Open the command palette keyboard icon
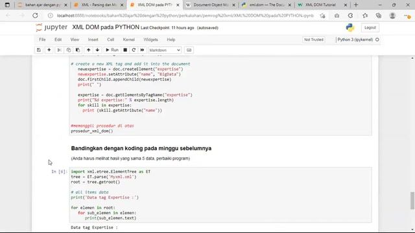 (x=189, y=50)
